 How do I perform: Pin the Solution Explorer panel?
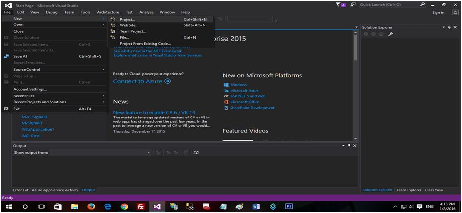click(449, 27)
